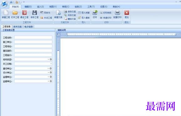
Task: Run 快速打印 quick print
Action: tap(106, 18)
